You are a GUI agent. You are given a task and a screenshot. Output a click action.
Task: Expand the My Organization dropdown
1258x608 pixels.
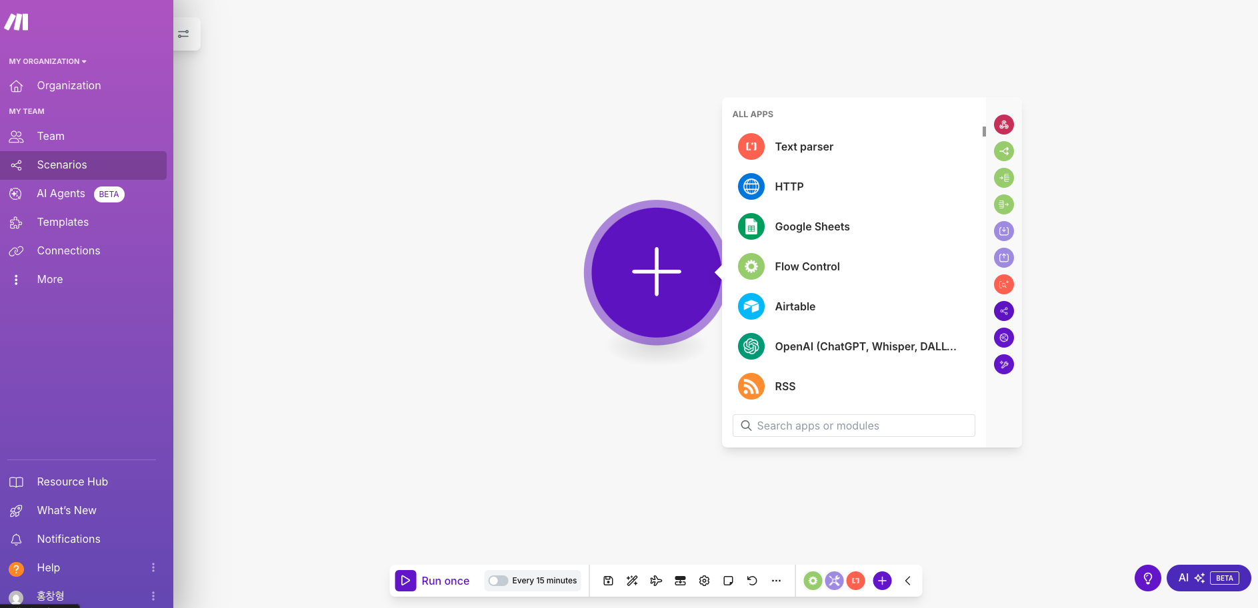(48, 61)
